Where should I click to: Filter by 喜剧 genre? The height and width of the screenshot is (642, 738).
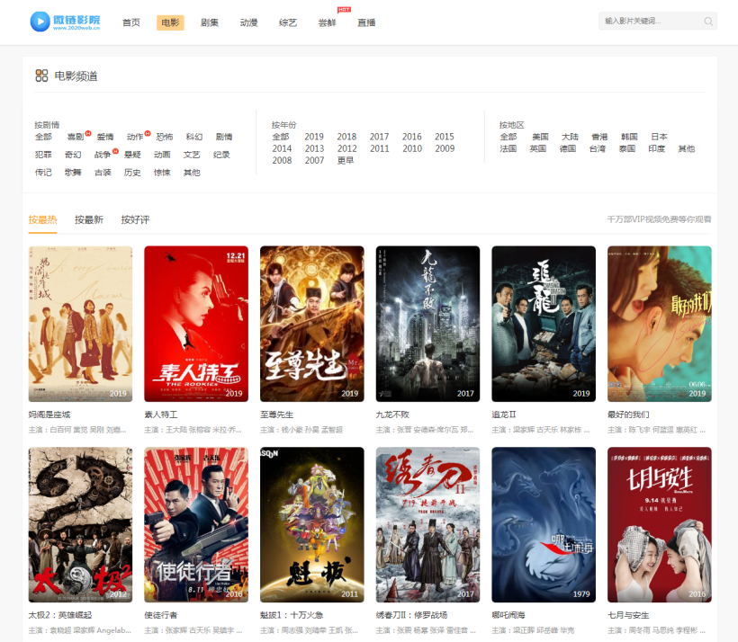click(75, 138)
